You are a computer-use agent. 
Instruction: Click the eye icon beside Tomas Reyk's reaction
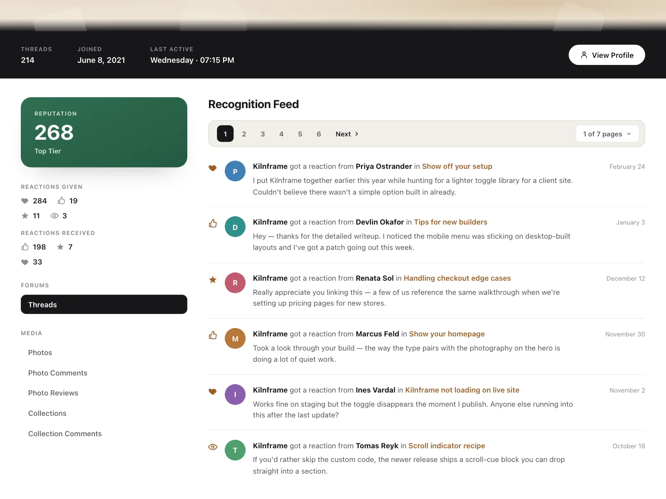213,447
